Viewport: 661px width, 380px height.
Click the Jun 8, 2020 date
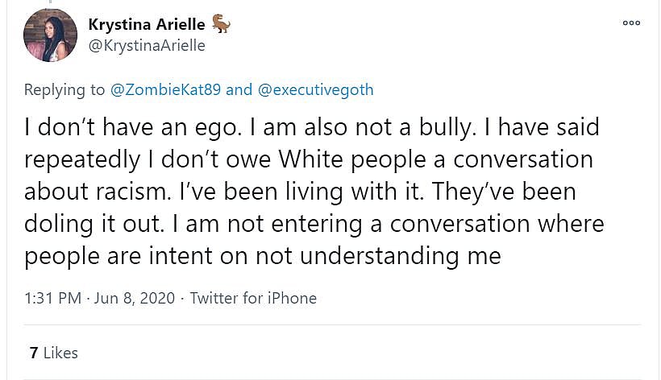click(134, 298)
